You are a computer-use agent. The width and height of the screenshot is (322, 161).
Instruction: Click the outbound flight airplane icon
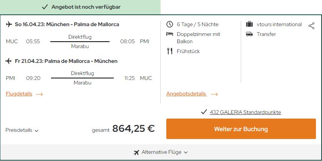9,25
